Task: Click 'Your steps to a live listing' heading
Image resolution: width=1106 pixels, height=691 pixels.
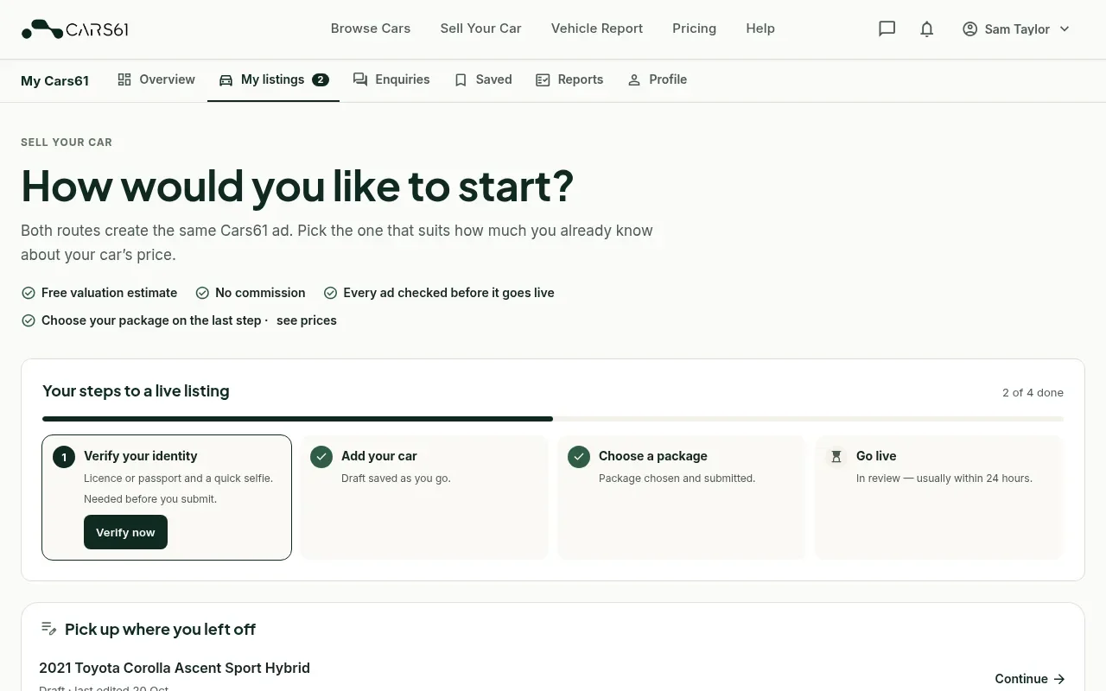Action: tap(136, 391)
